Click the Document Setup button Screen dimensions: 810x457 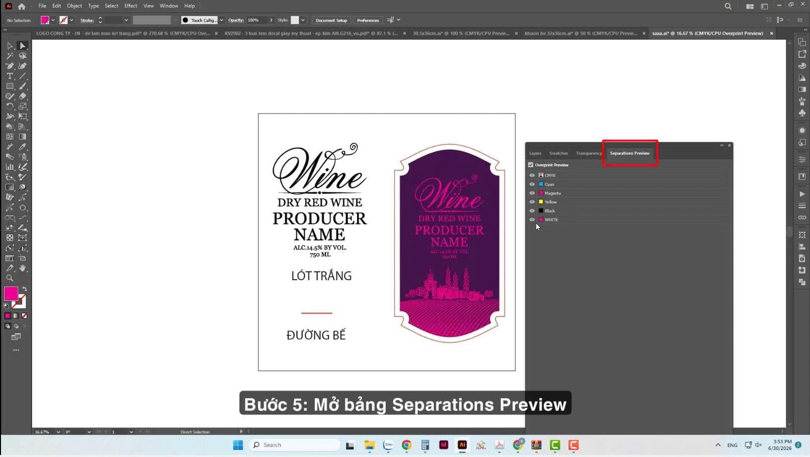click(331, 20)
